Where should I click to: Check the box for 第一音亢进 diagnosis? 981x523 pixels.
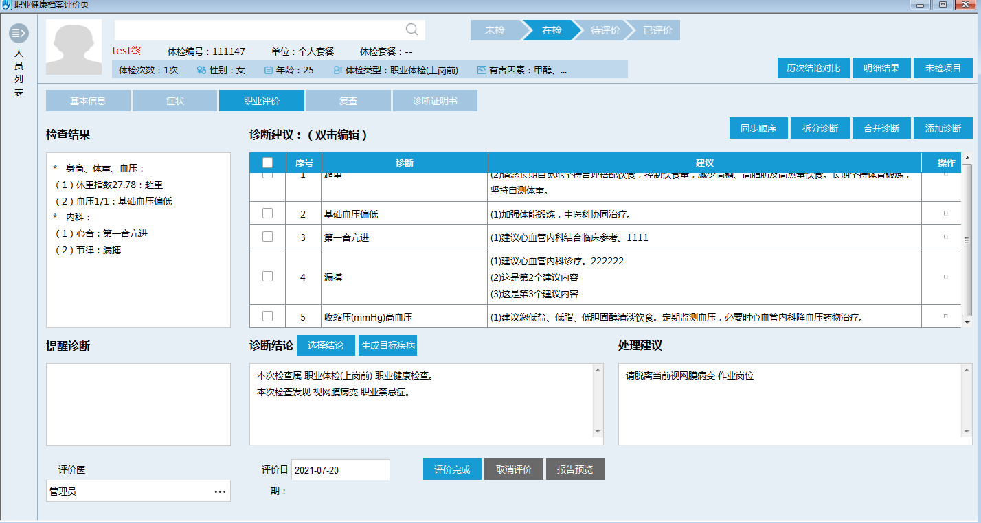click(267, 237)
